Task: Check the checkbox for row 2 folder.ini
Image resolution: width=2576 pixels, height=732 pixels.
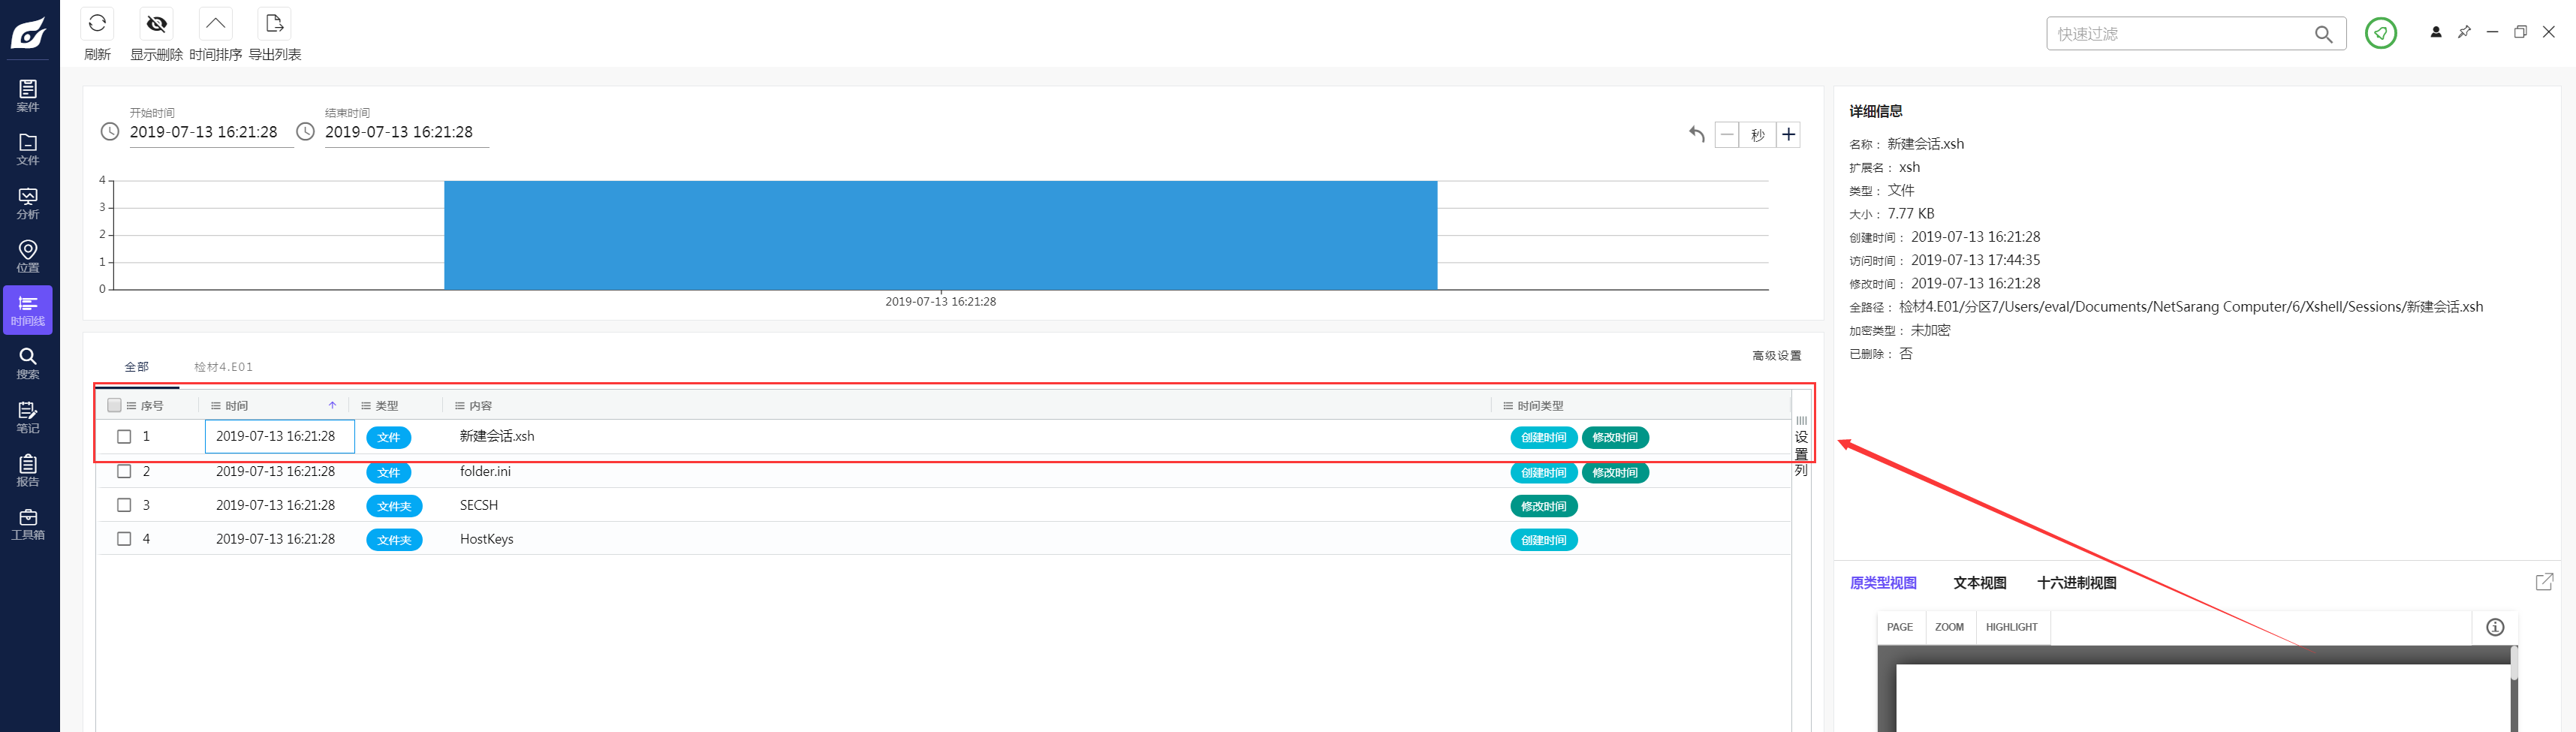Action: [124, 471]
